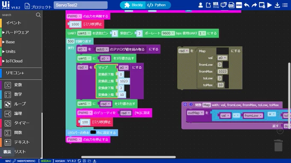
Task: Create a new project file
Action: click(208, 5)
